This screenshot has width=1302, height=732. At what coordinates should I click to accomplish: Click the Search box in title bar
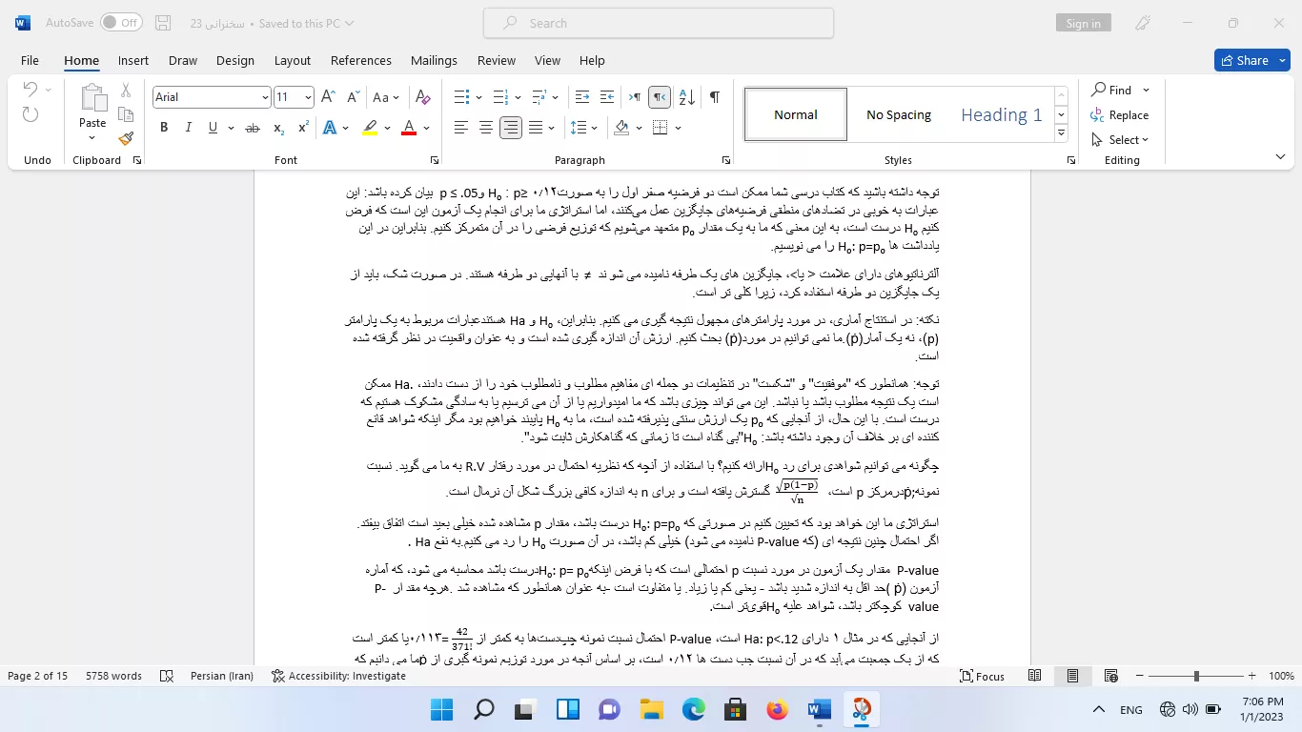(659, 23)
